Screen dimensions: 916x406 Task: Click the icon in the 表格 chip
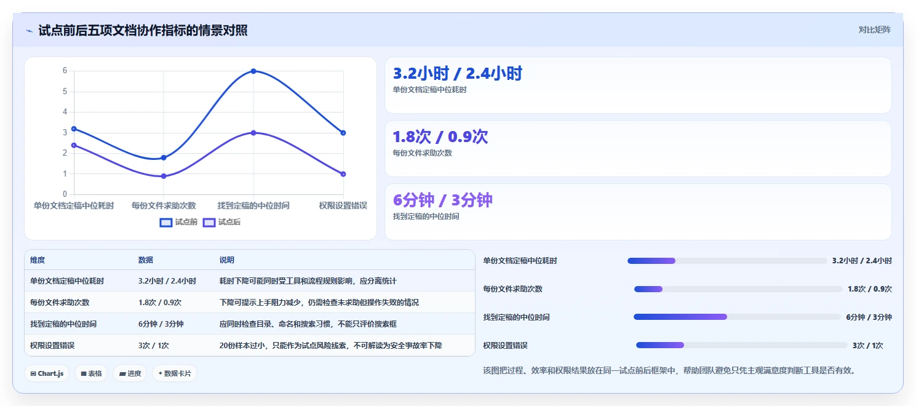[x=83, y=373]
